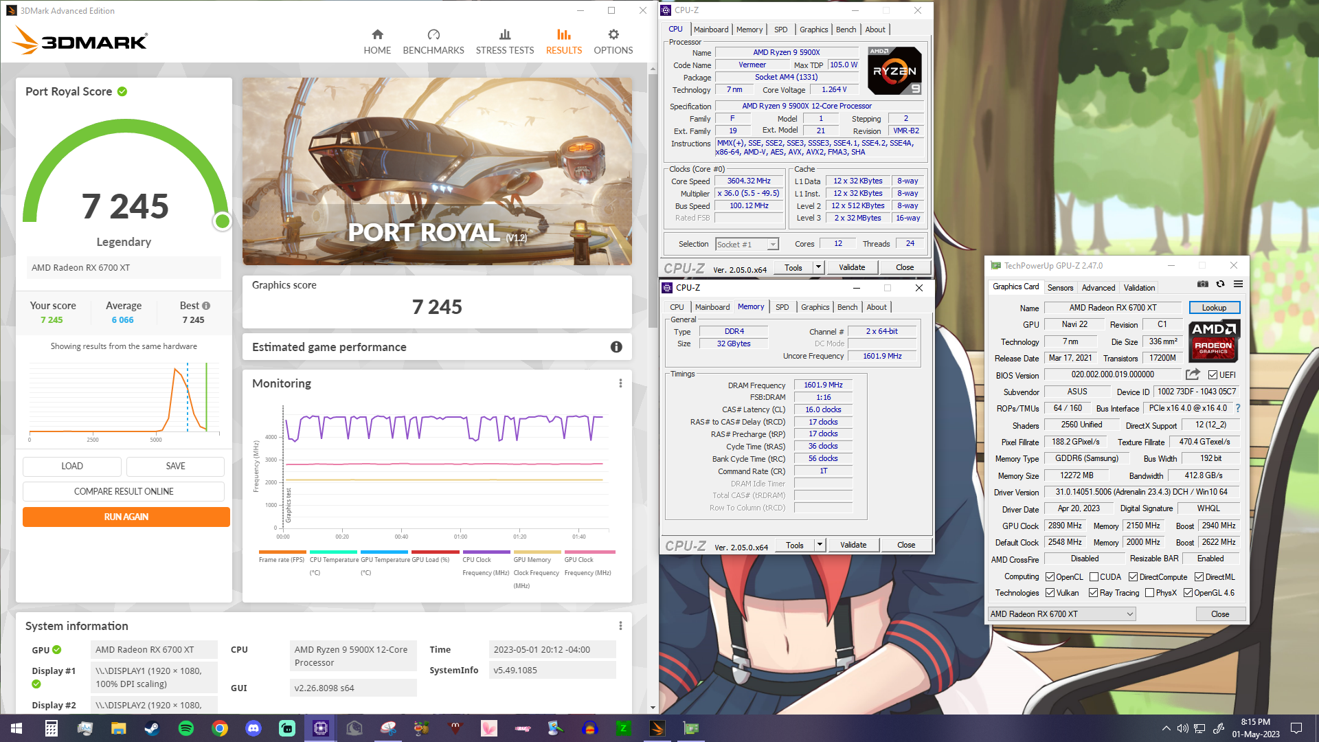Open System information three-dot menu
Screen dimensions: 1319x742
point(620,626)
